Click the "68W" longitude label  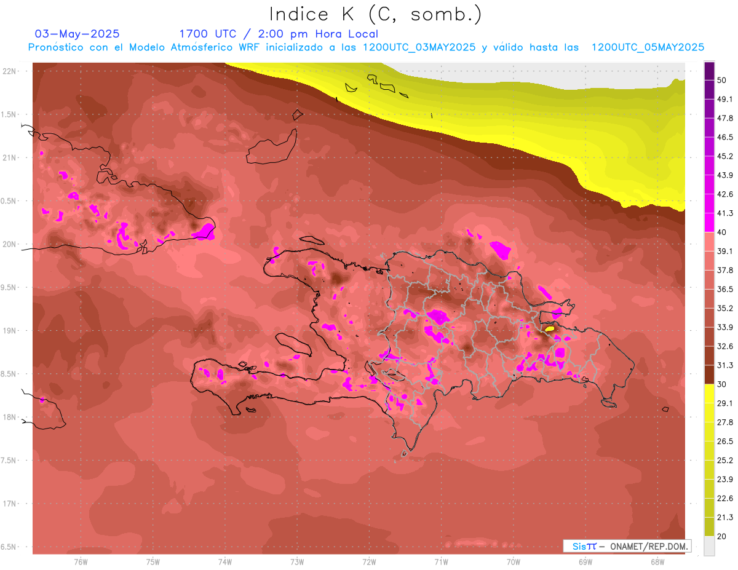657,562
